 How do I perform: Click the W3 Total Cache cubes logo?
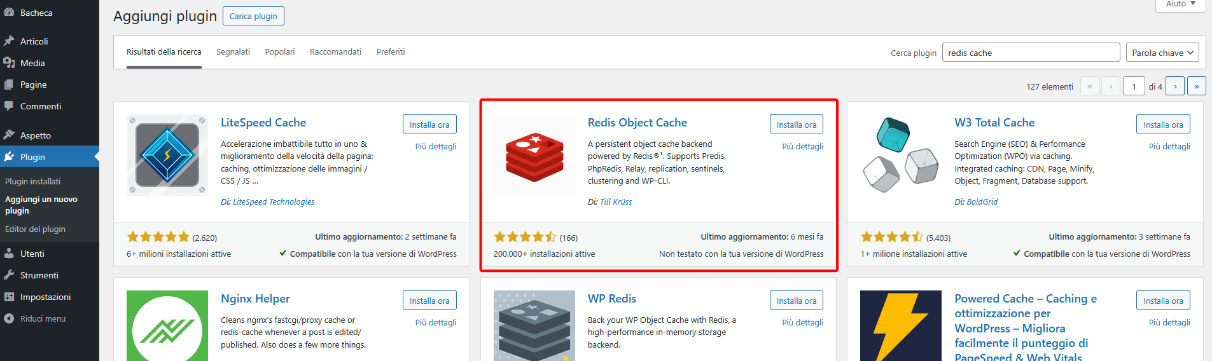[x=901, y=154]
